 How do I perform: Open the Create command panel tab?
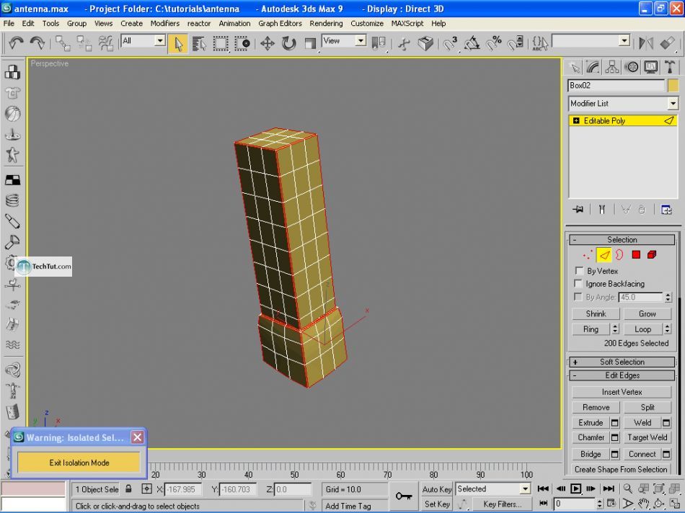(575, 67)
